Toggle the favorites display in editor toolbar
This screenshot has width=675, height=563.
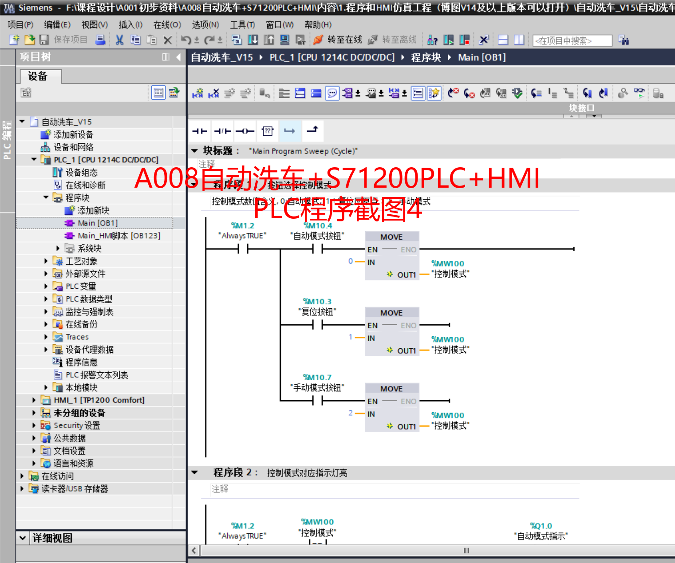(x=434, y=93)
